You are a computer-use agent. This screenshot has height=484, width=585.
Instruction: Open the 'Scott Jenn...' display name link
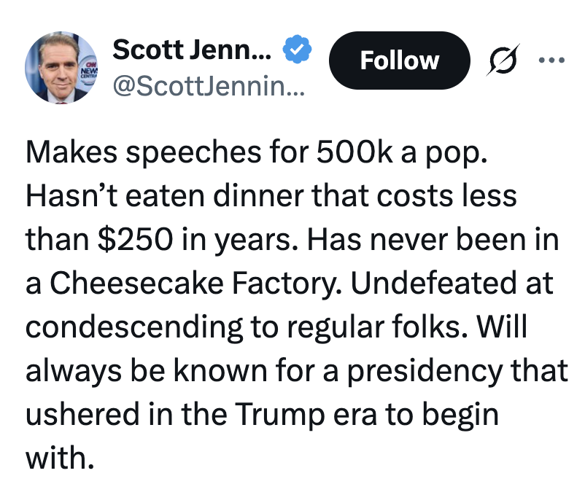click(x=192, y=50)
